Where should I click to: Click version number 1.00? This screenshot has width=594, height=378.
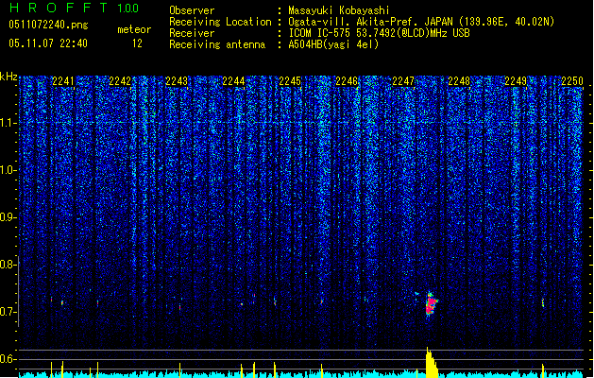pyautogui.click(x=128, y=9)
